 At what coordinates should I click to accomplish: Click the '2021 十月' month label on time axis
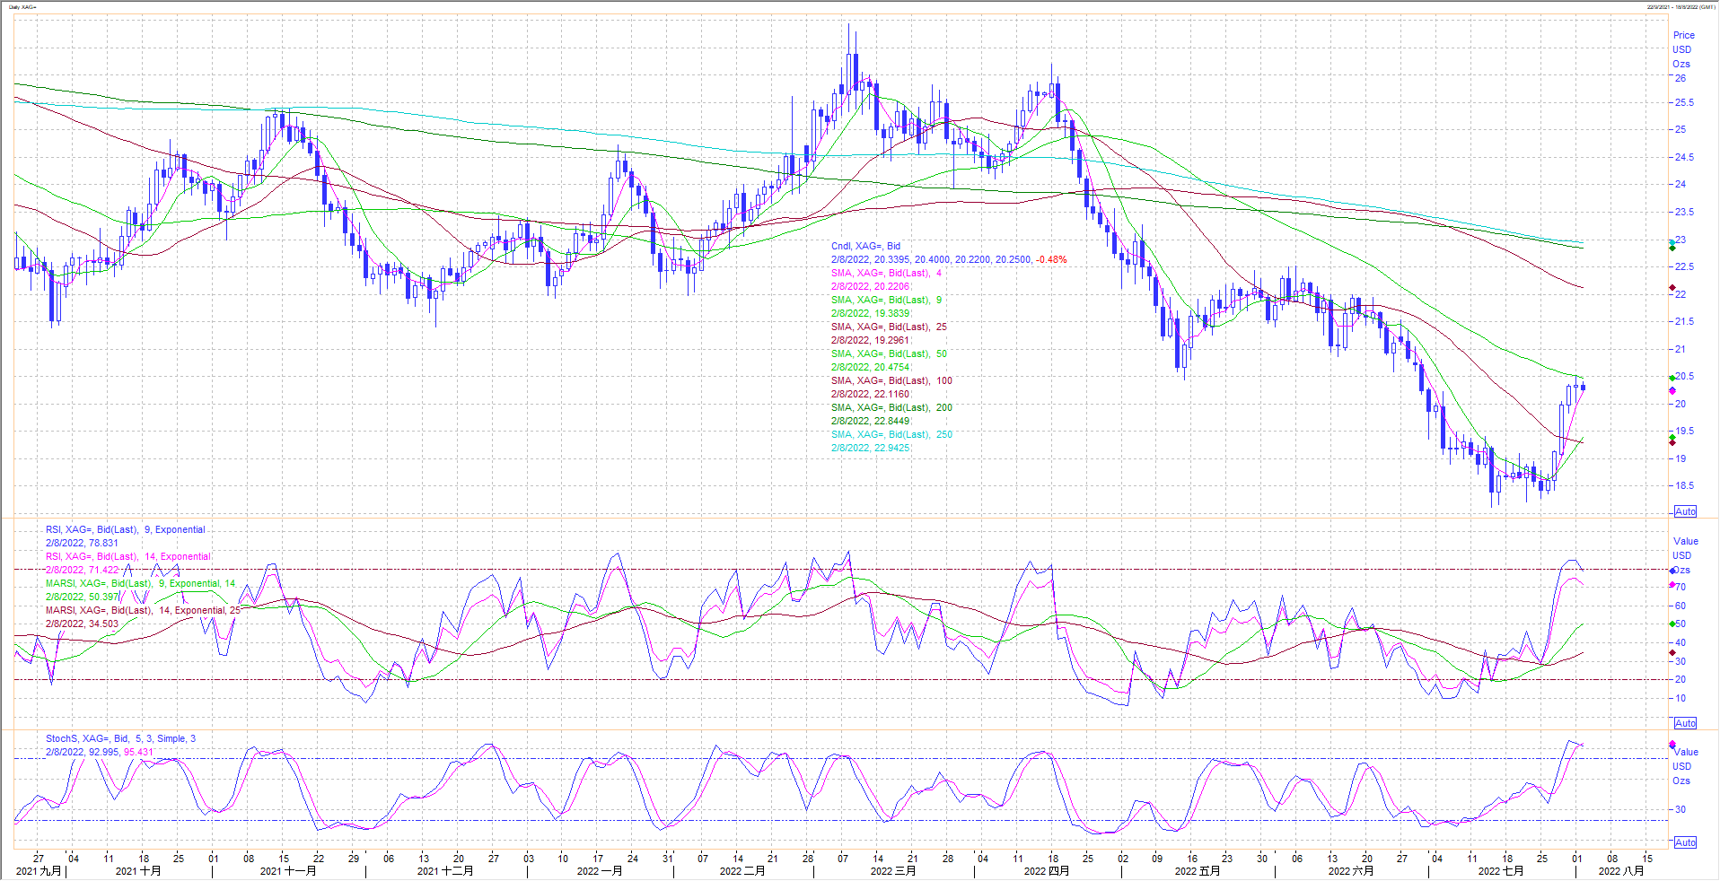[138, 870]
